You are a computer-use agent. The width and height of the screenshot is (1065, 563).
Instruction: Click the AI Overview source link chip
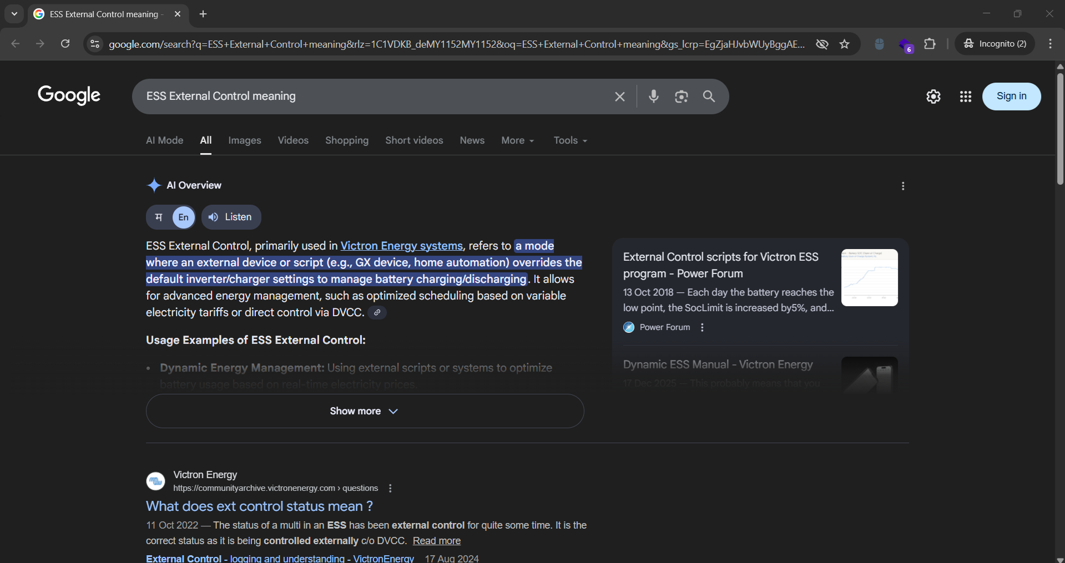tap(377, 313)
